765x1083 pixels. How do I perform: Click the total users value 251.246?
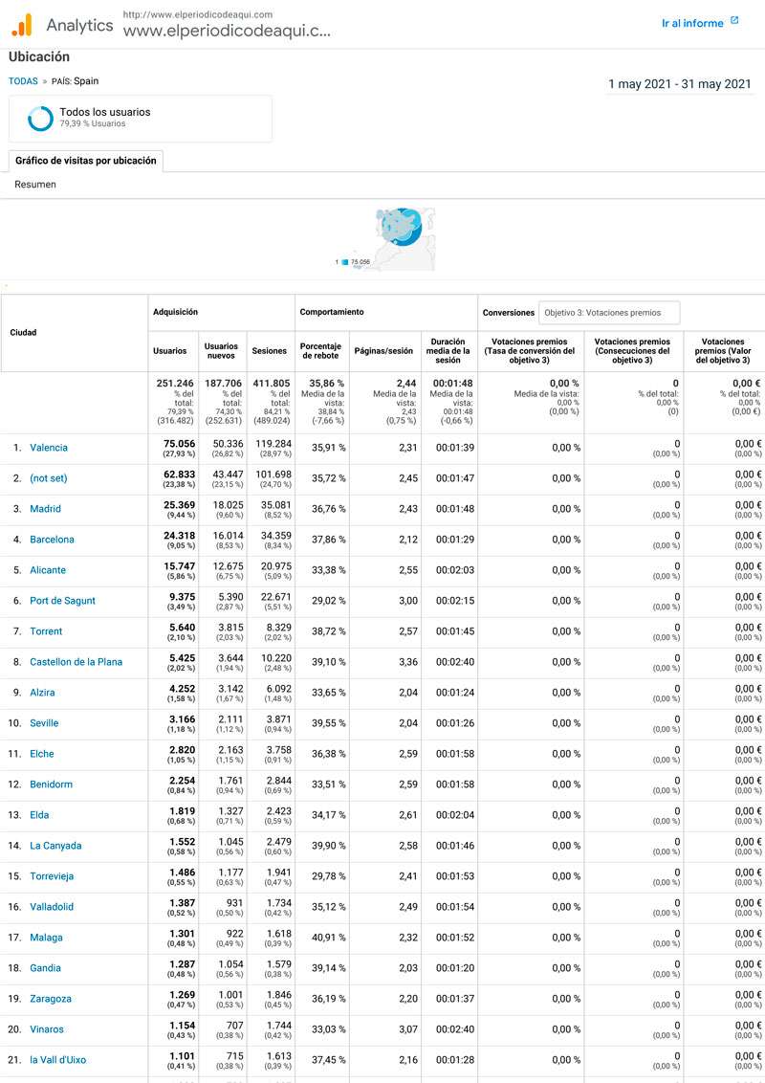point(175,383)
